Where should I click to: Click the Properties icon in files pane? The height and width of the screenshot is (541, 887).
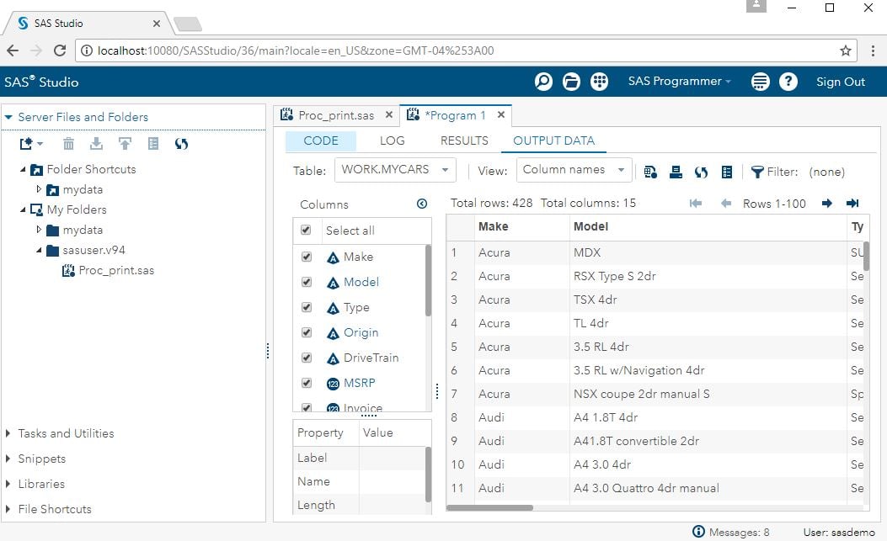tap(153, 144)
